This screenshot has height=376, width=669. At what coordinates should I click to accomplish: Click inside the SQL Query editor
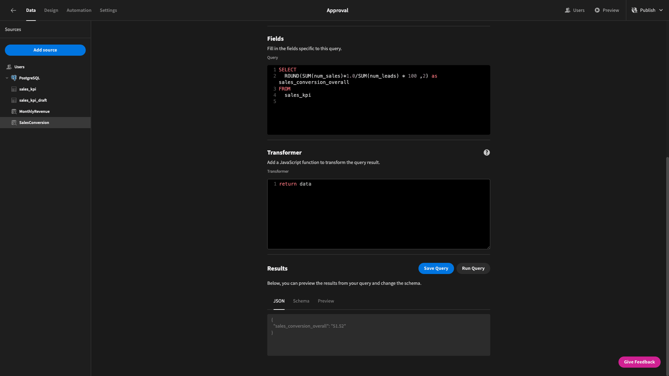pos(379,100)
